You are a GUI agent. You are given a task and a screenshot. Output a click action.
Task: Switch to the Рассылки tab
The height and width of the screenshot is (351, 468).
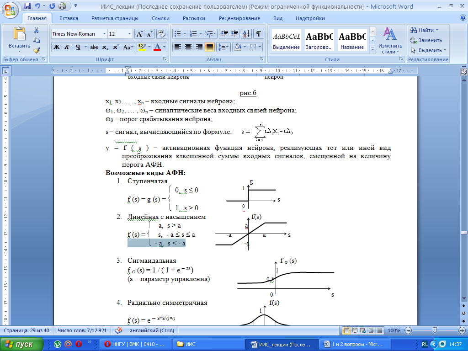[x=194, y=18]
